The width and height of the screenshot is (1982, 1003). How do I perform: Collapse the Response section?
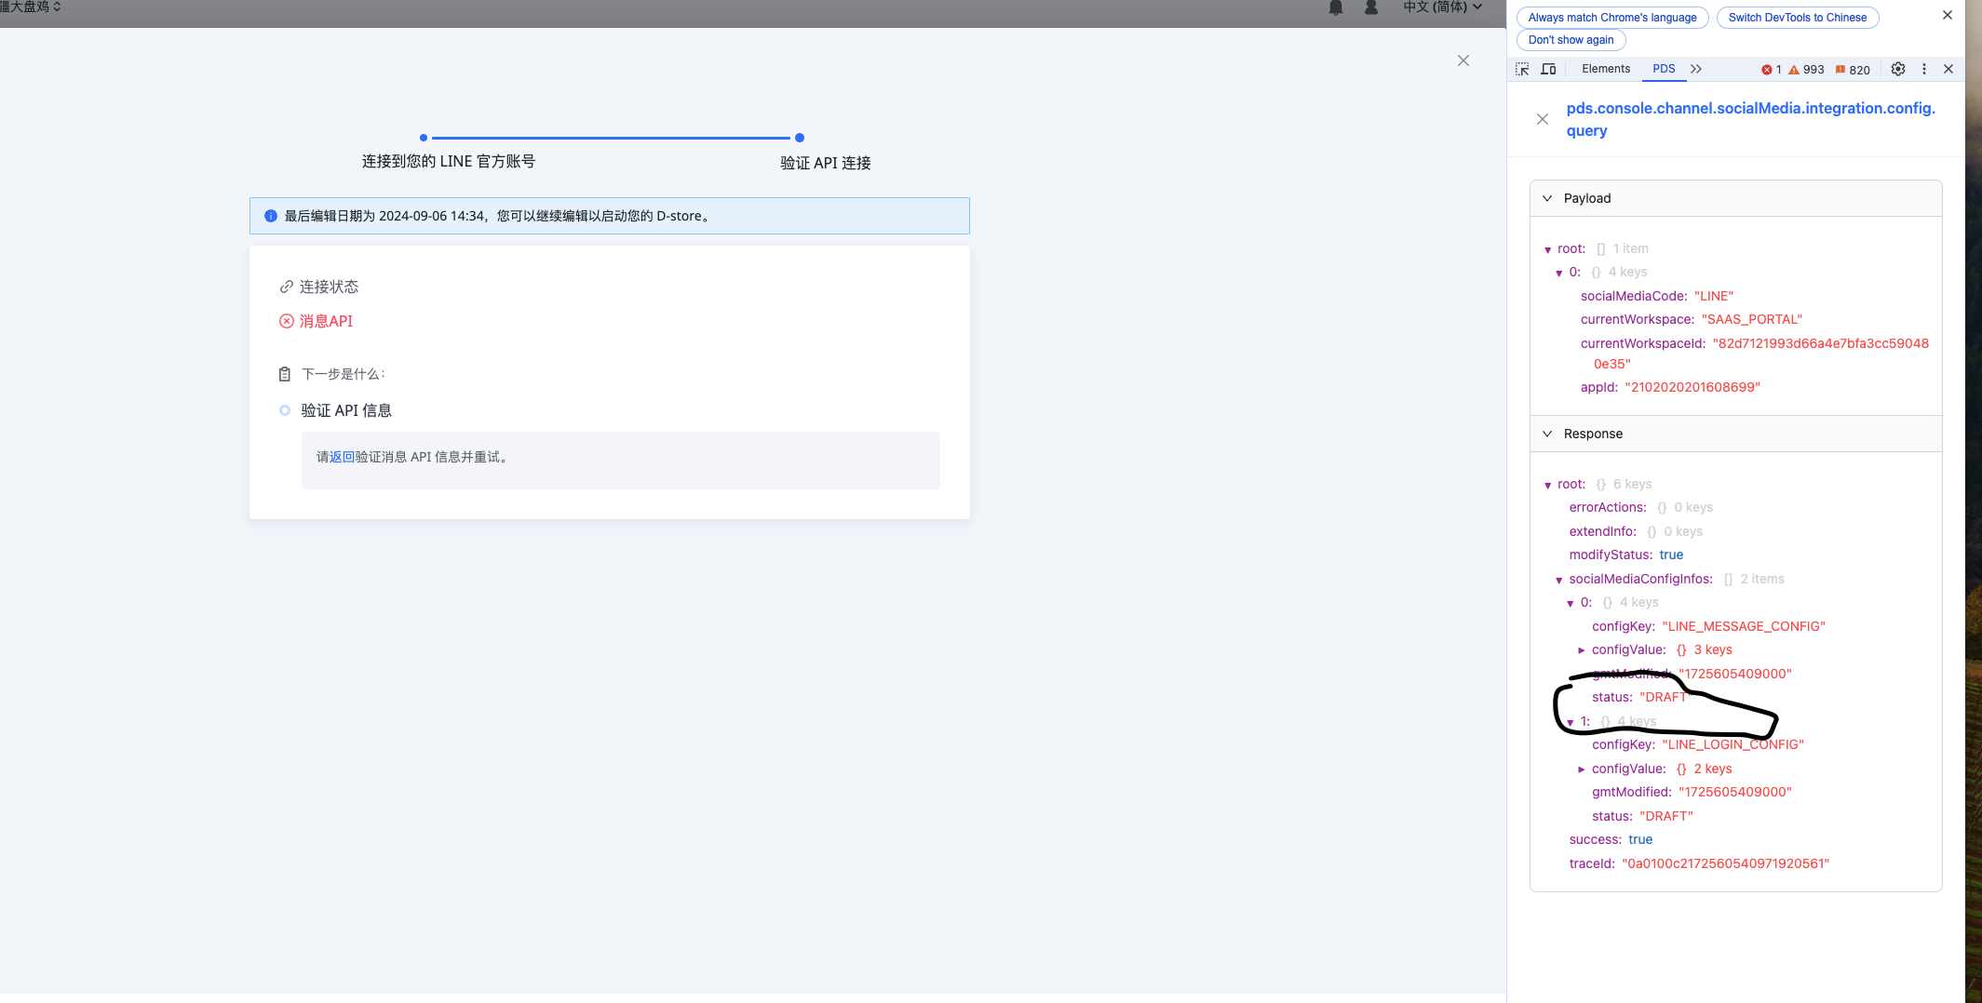1547,434
